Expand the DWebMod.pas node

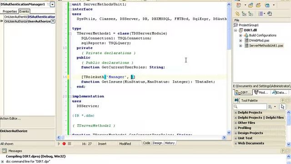[x=241, y=41]
